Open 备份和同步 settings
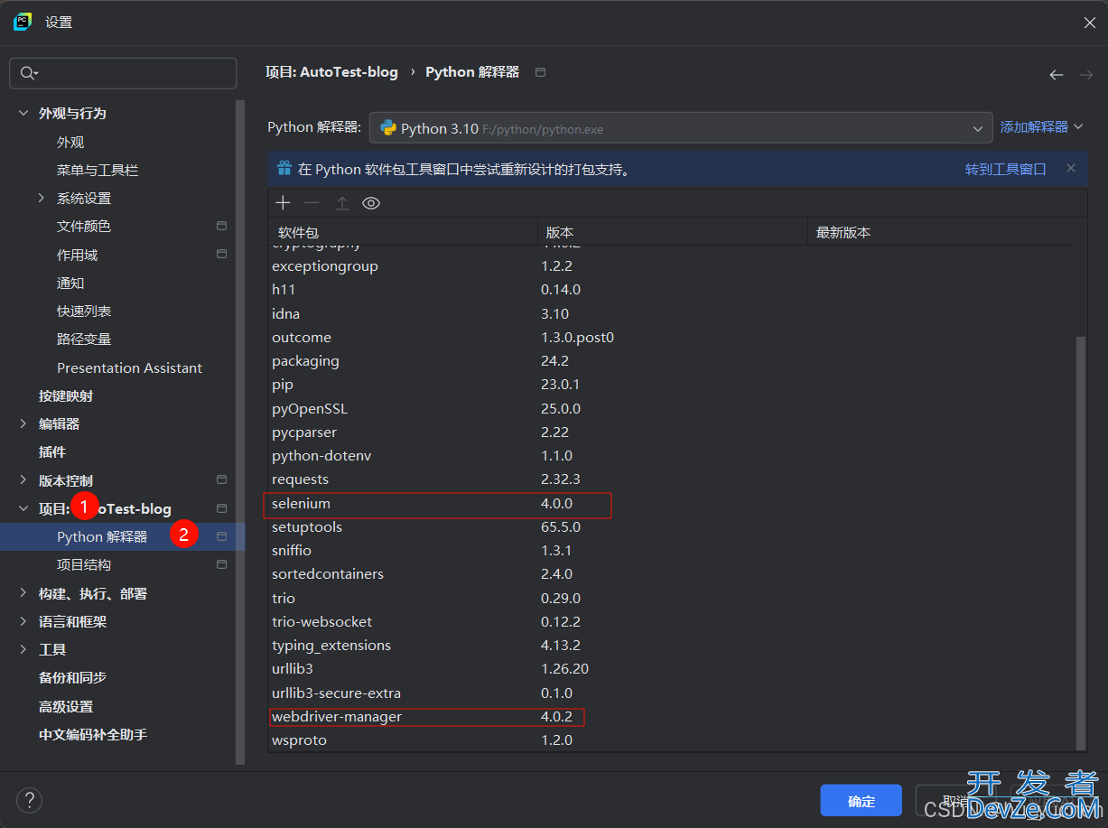Screen dimensions: 1108x828 [72, 677]
